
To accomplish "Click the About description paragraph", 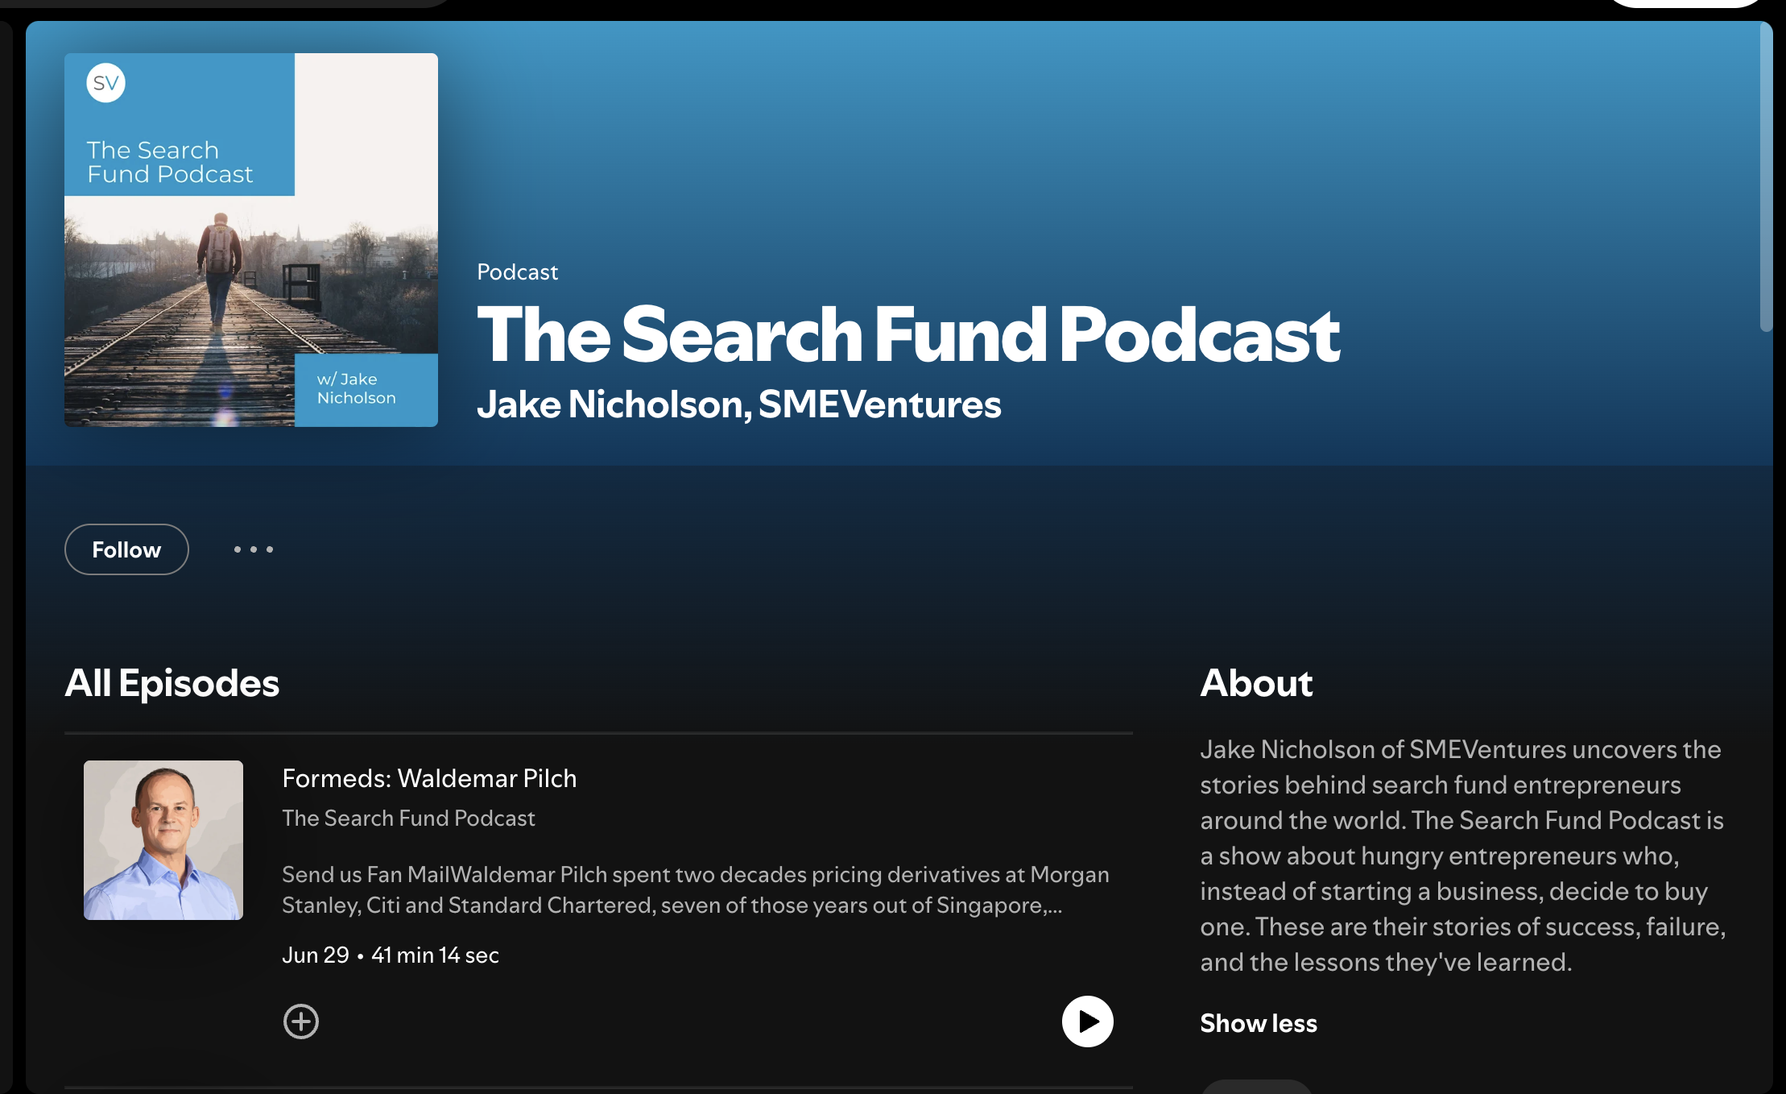I will (x=1463, y=856).
